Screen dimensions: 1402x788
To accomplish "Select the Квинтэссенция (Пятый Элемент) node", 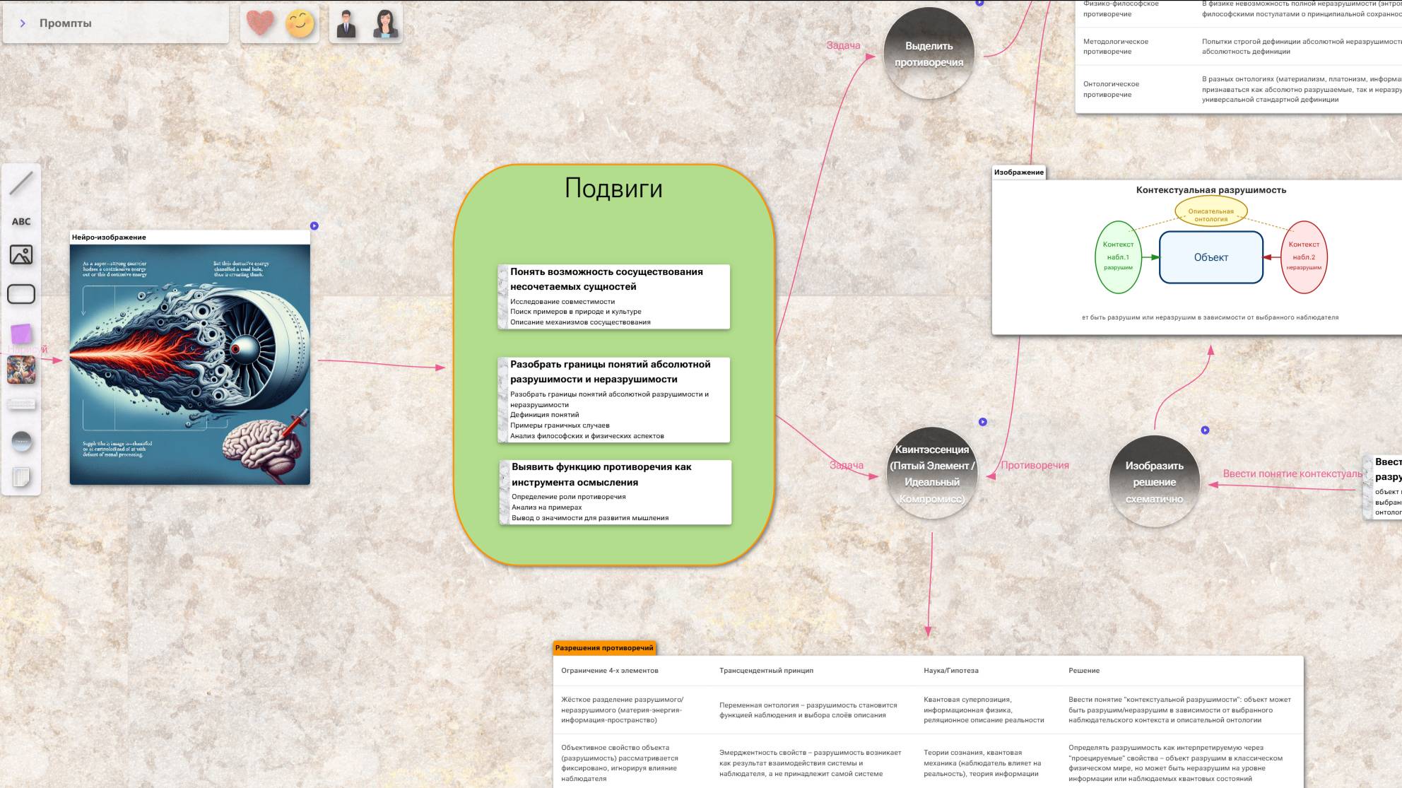I will [x=932, y=474].
